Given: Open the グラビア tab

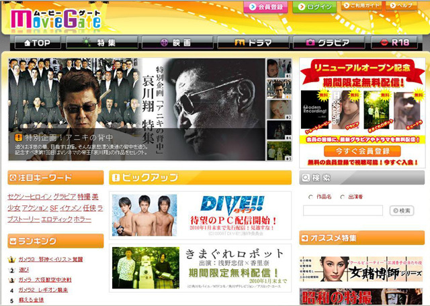Looking at the screenshot, I should click(327, 42).
